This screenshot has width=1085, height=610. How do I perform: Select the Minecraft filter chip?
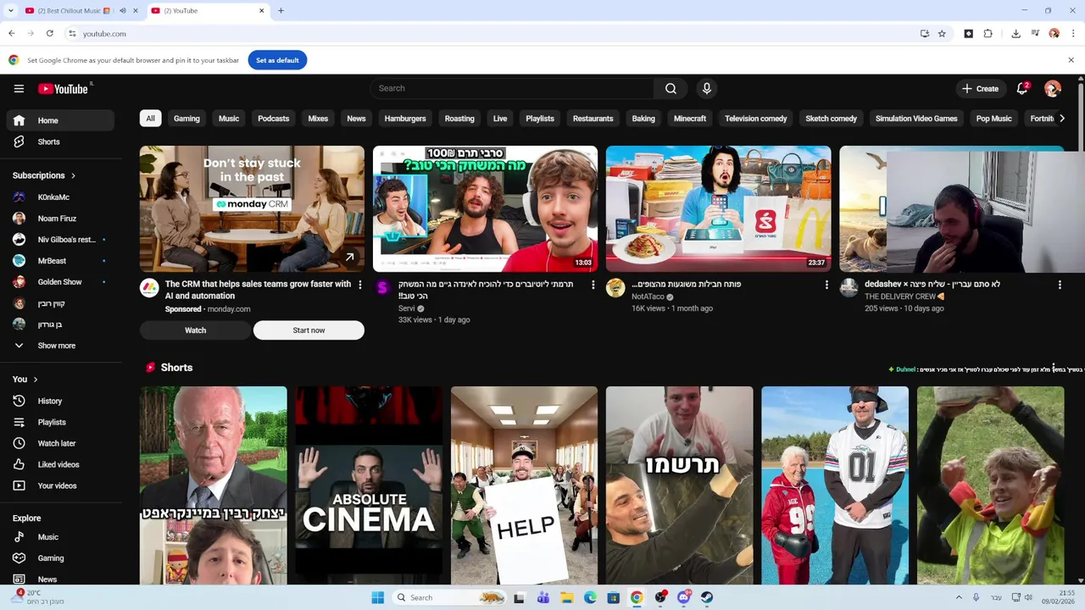690,119
